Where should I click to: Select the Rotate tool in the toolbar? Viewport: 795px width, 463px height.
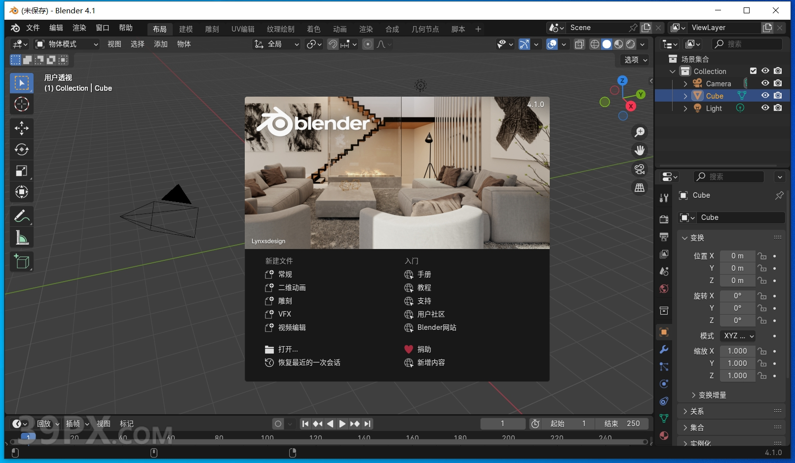(22, 149)
